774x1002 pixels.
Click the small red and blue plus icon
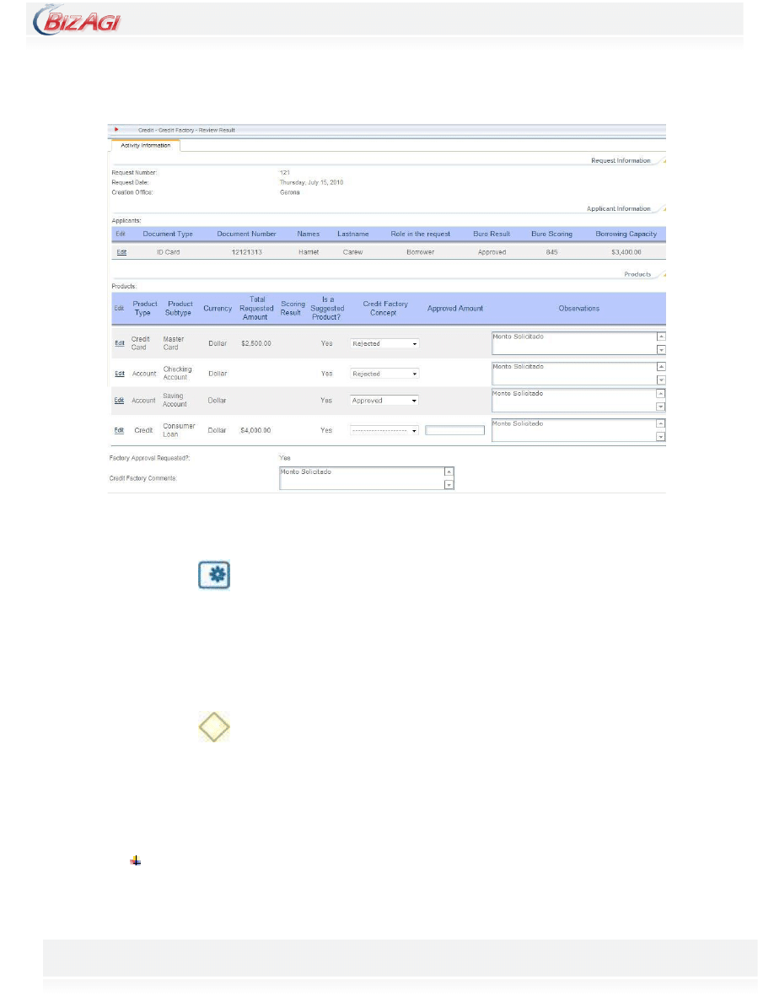pos(135,860)
